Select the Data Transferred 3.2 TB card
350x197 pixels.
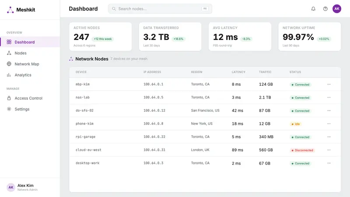pos(170,36)
